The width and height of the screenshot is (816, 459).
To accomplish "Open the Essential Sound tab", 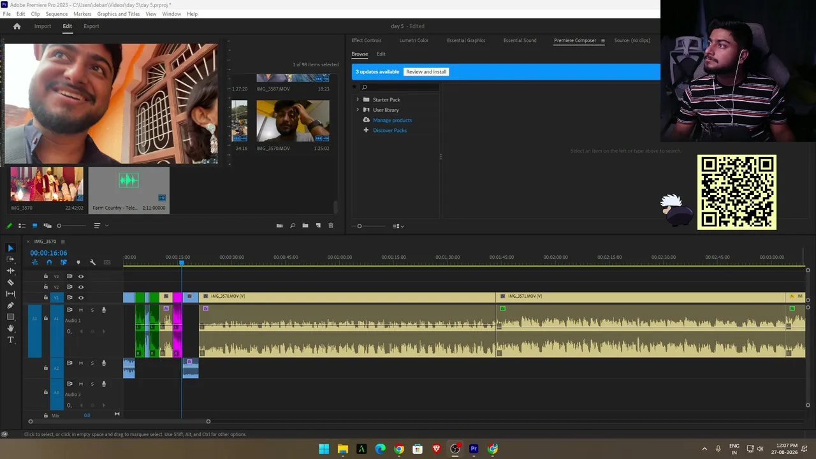I will tap(520, 40).
